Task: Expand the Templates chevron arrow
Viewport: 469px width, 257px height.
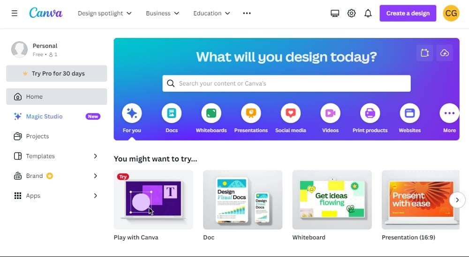Action: tap(95, 156)
